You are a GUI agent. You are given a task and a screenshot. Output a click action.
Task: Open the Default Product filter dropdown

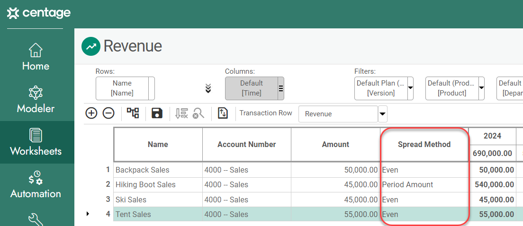pyautogui.click(x=481, y=88)
